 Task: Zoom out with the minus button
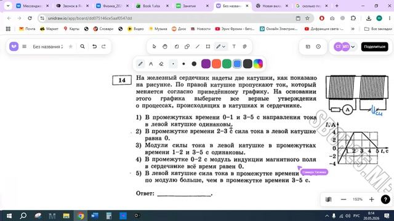tap(344, 200)
